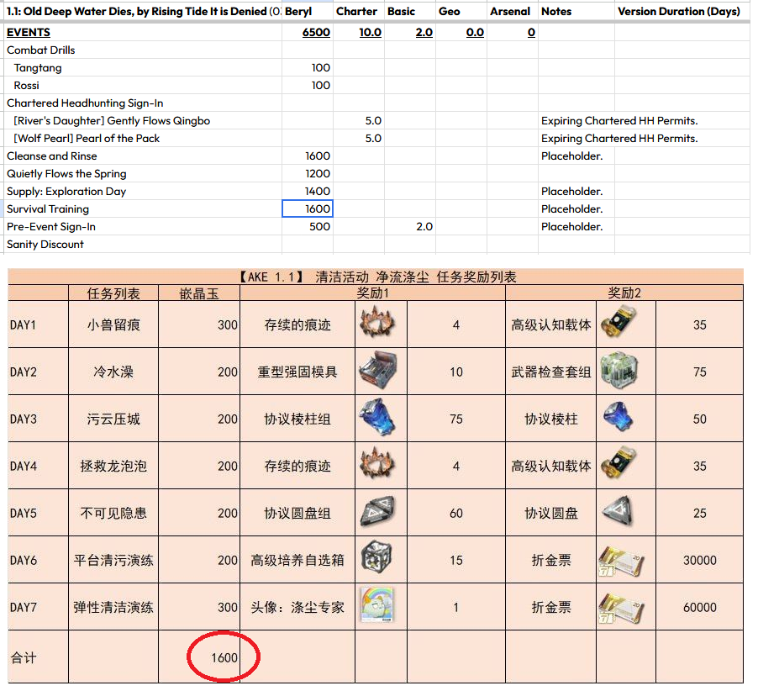The height and width of the screenshot is (691, 758).
Task: Click the DAY6 高级培养自选箱 box icon
Action: [376, 557]
